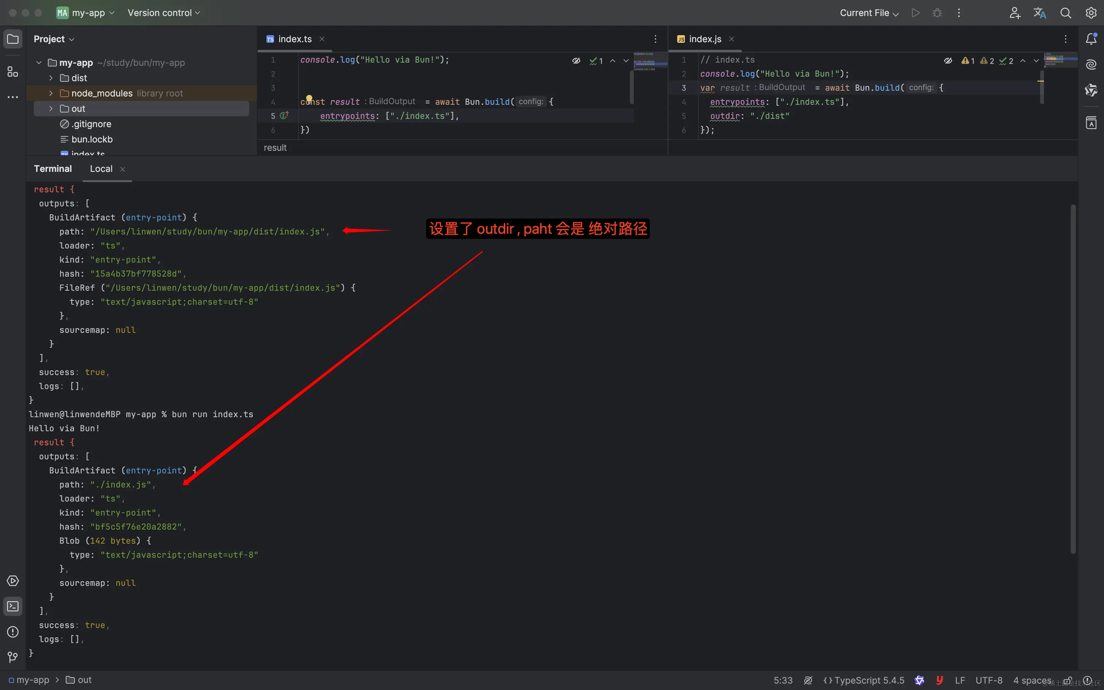Viewport: 1104px width, 690px height.
Task: Open the Current File run configuration dropdown
Action: pyautogui.click(x=869, y=13)
